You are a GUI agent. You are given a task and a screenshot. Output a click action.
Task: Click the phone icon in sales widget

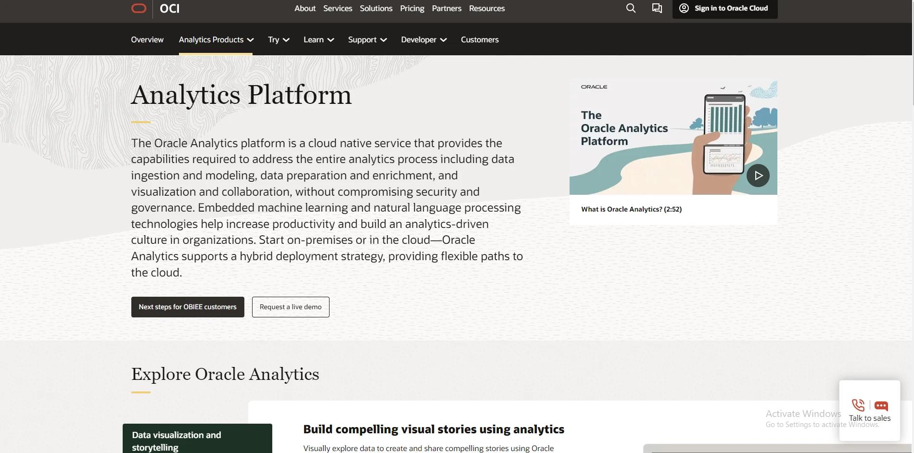[858, 405]
